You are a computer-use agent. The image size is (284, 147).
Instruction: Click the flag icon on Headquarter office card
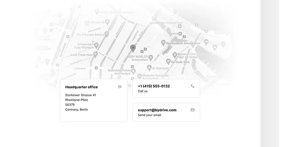click(120, 87)
